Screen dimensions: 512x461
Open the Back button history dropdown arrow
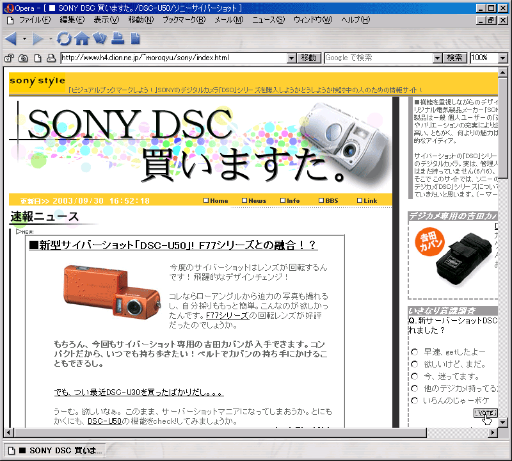[x=24, y=39]
